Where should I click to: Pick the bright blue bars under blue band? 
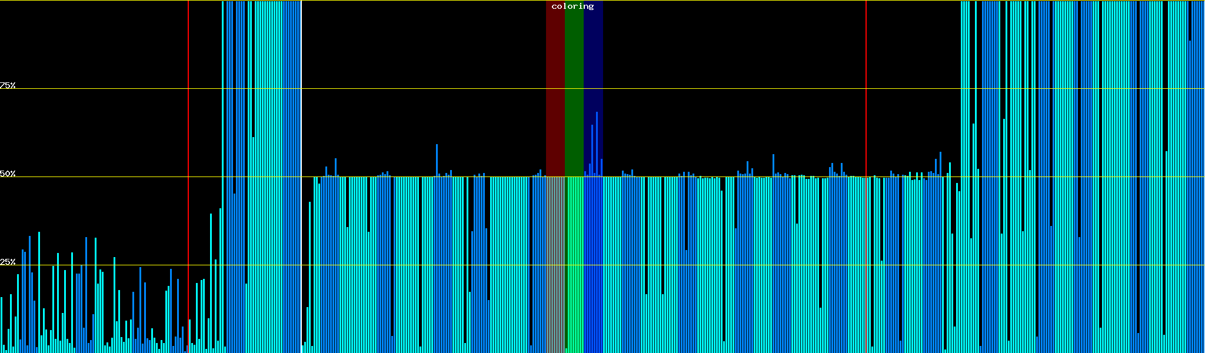[x=593, y=265]
